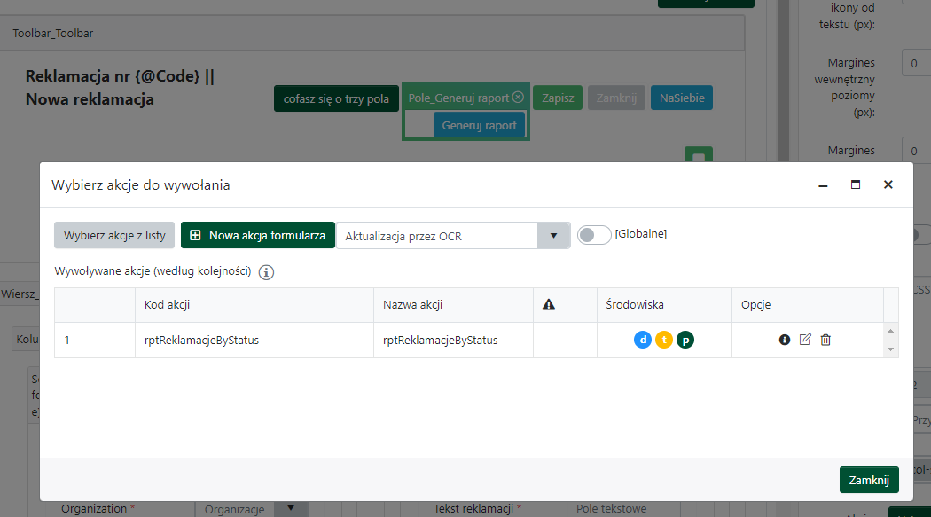Close the dialog with the Zamknij button

tap(869, 479)
